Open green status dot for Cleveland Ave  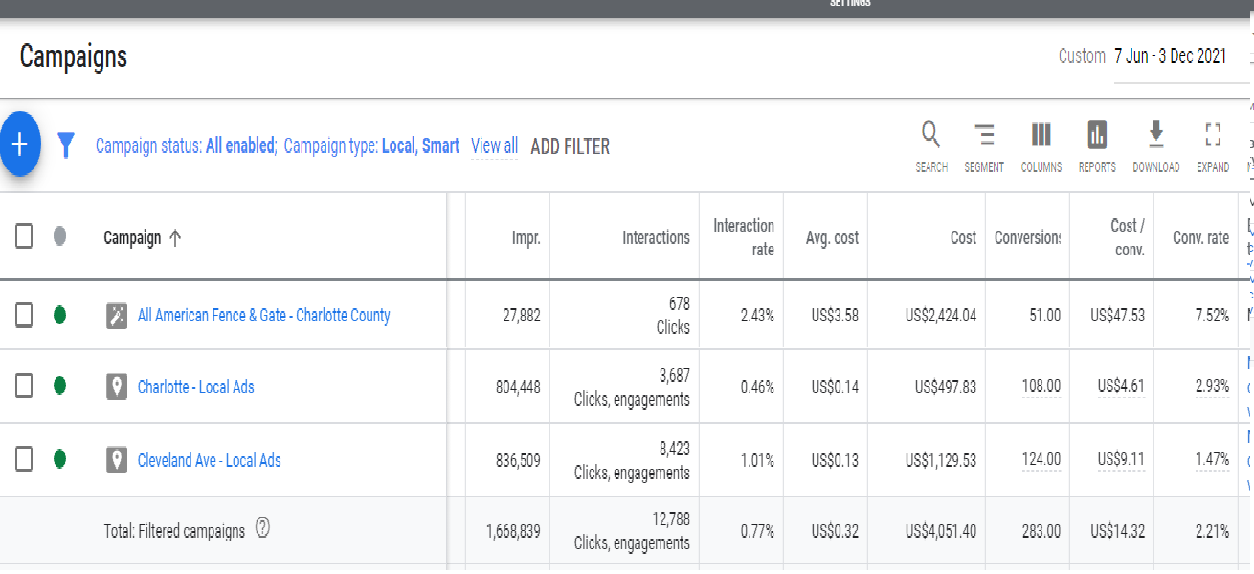click(59, 460)
